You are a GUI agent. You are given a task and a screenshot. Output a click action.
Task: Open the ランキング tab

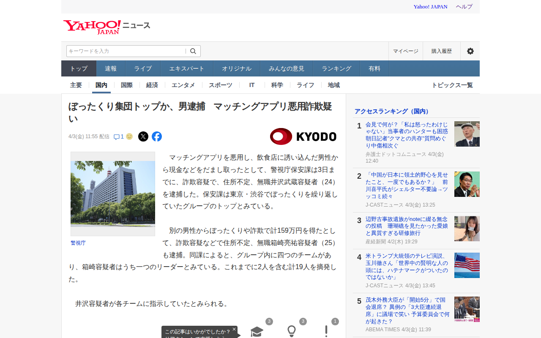pos(336,68)
